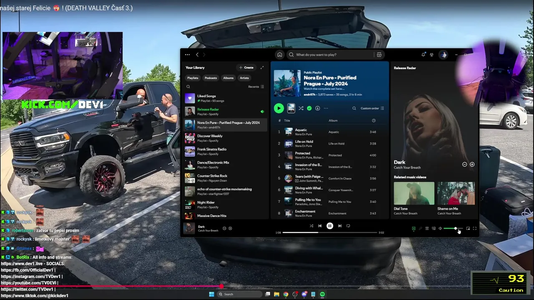
Task: Open the Dial Tone music video thumbnail
Action: [414, 193]
